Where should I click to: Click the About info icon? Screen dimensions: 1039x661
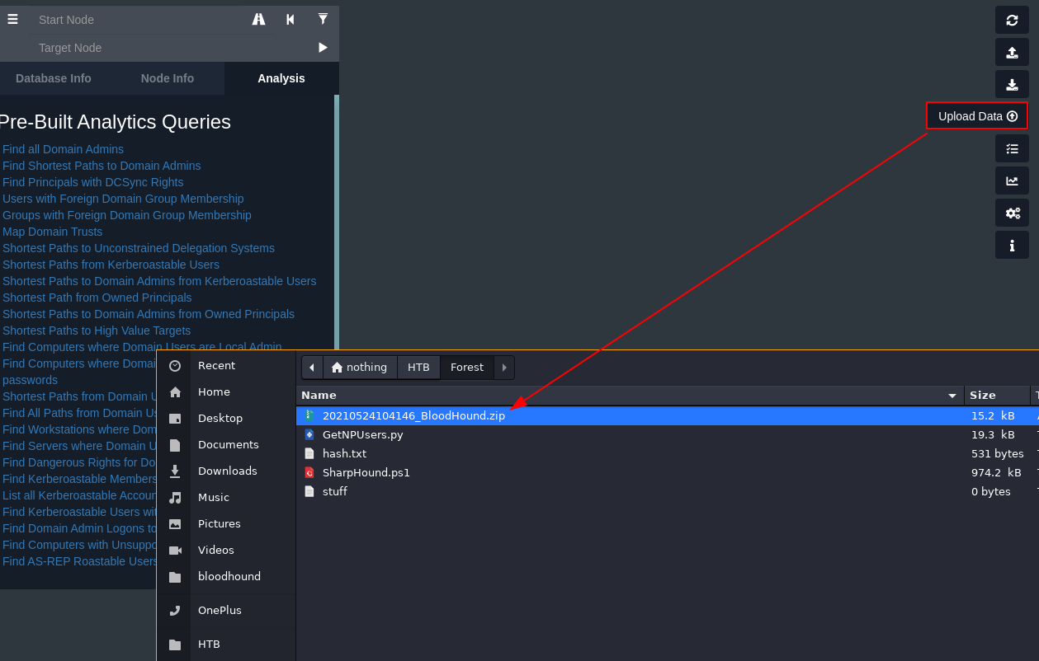(1012, 245)
